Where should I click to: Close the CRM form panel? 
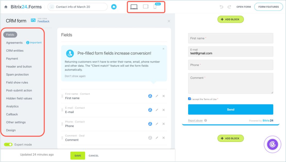[169, 21]
